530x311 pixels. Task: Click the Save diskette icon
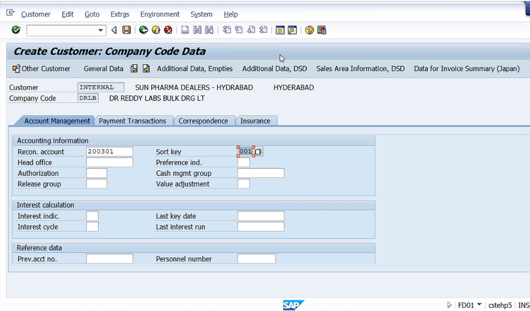pyautogui.click(x=126, y=30)
